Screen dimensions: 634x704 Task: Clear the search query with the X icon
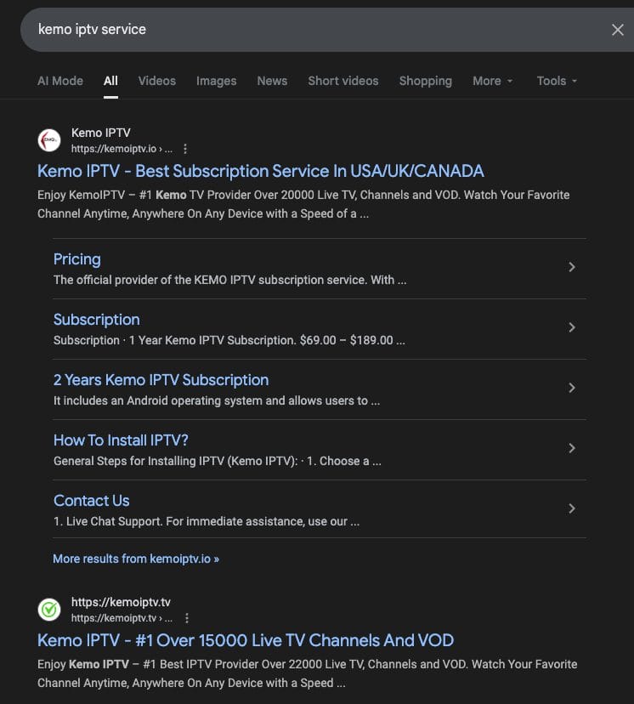coord(618,29)
